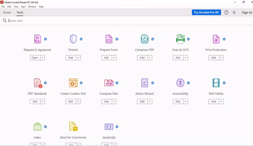Open the File menu

(3, 7)
